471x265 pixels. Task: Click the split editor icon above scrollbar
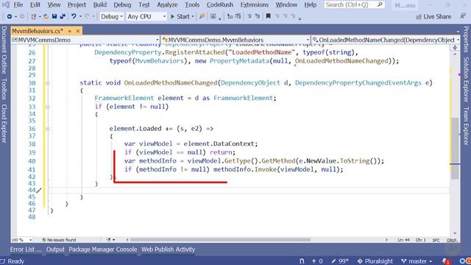click(455, 48)
